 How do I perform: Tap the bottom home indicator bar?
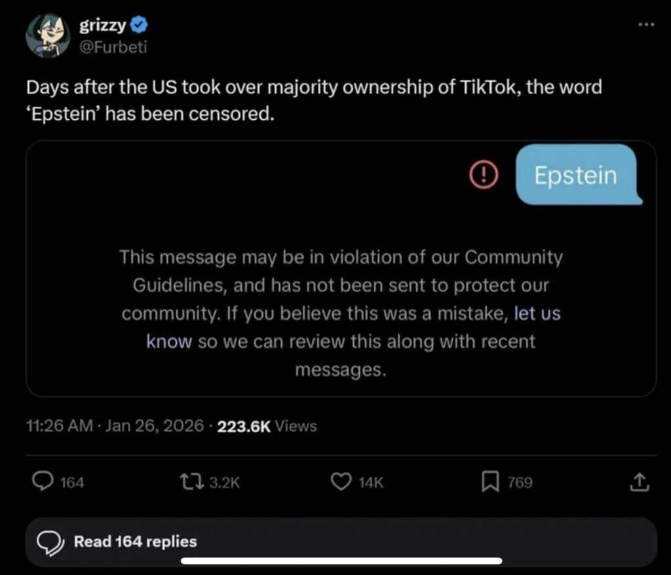(x=341, y=561)
